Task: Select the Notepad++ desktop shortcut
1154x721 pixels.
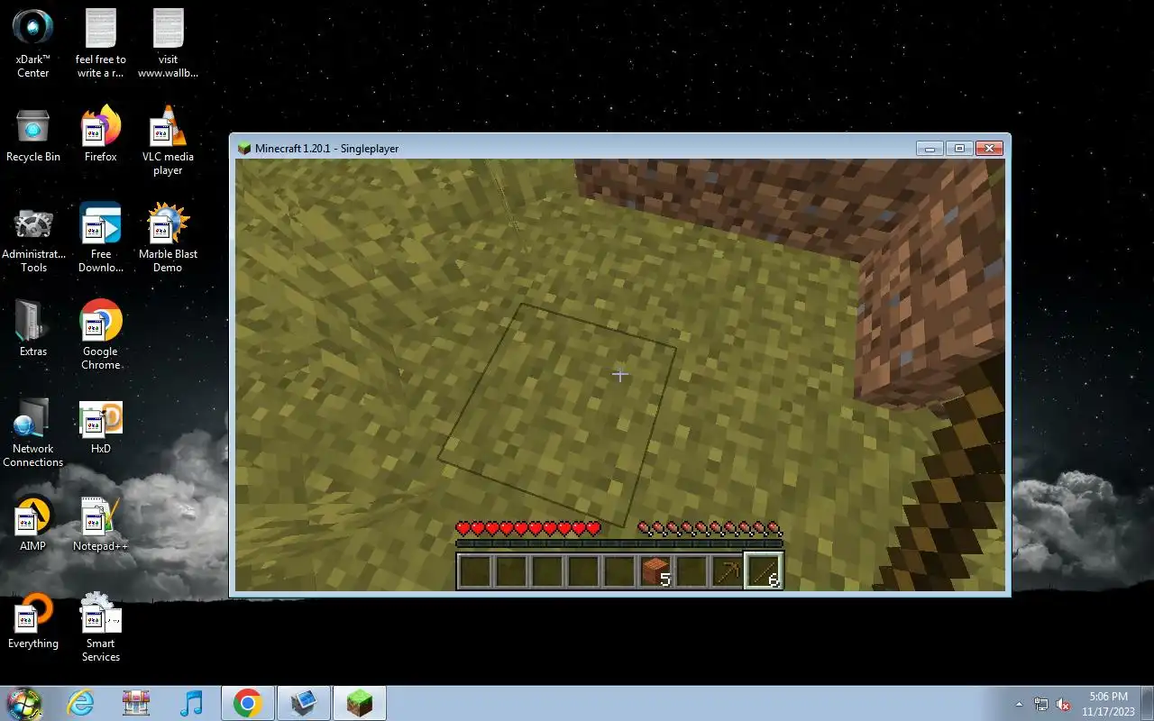Action: [x=101, y=525]
